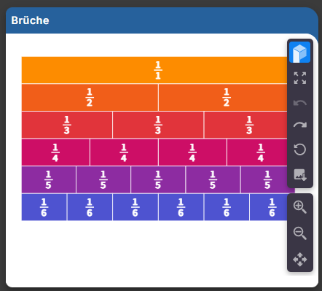Click the redo arrow icon

[x=300, y=125]
